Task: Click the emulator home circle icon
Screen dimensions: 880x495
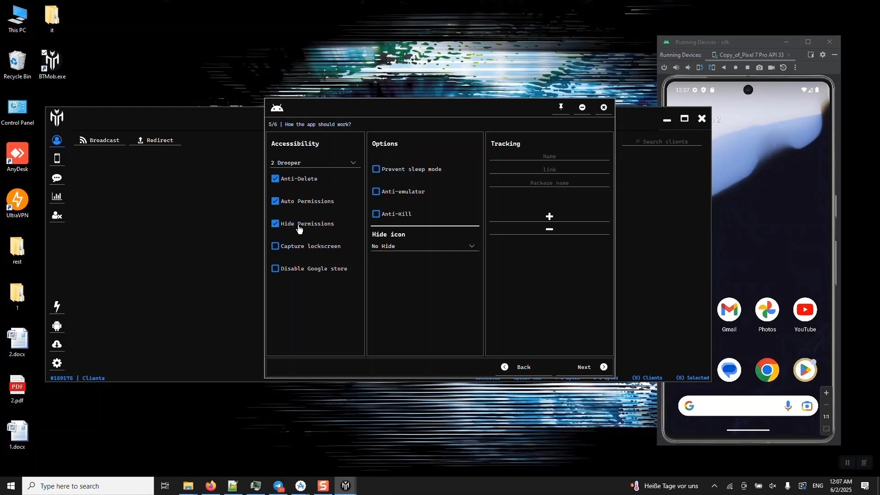Action: pyautogui.click(x=736, y=67)
